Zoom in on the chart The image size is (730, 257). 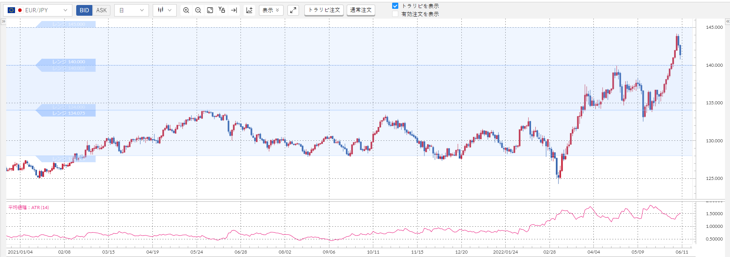186,10
